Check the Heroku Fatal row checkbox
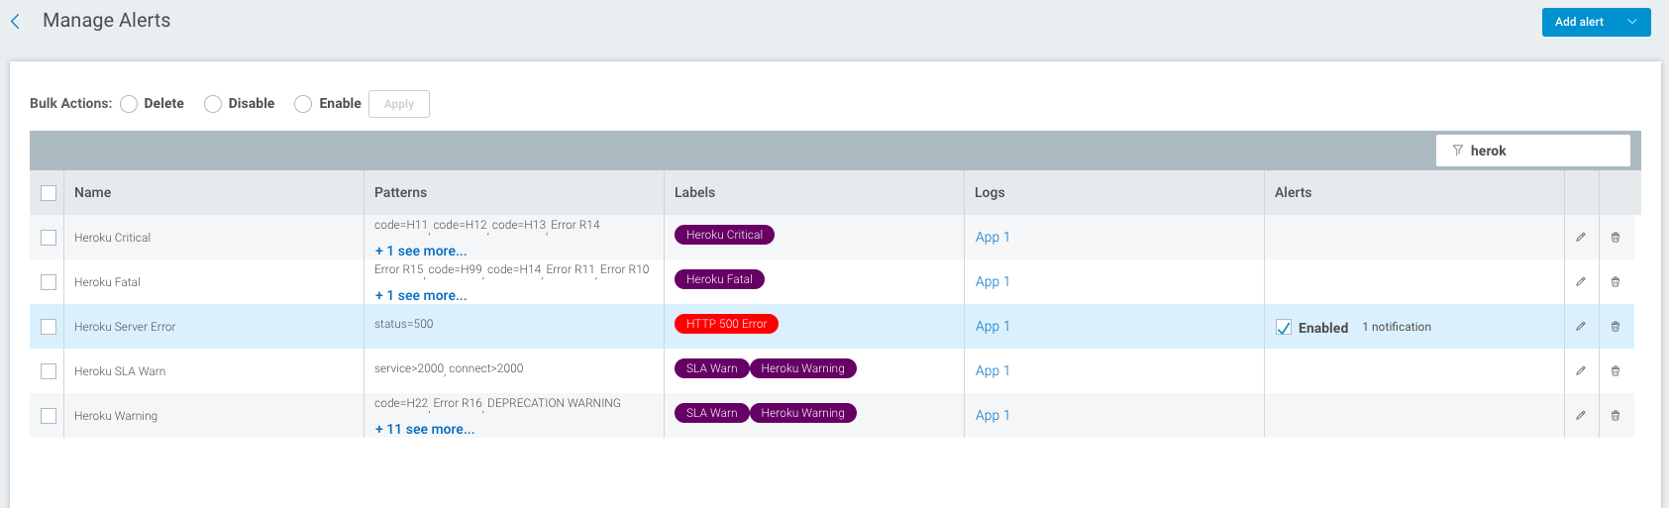 coord(49,282)
